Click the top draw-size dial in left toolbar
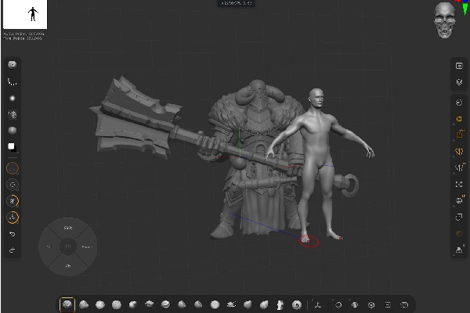470x313 pixels. click(13, 167)
